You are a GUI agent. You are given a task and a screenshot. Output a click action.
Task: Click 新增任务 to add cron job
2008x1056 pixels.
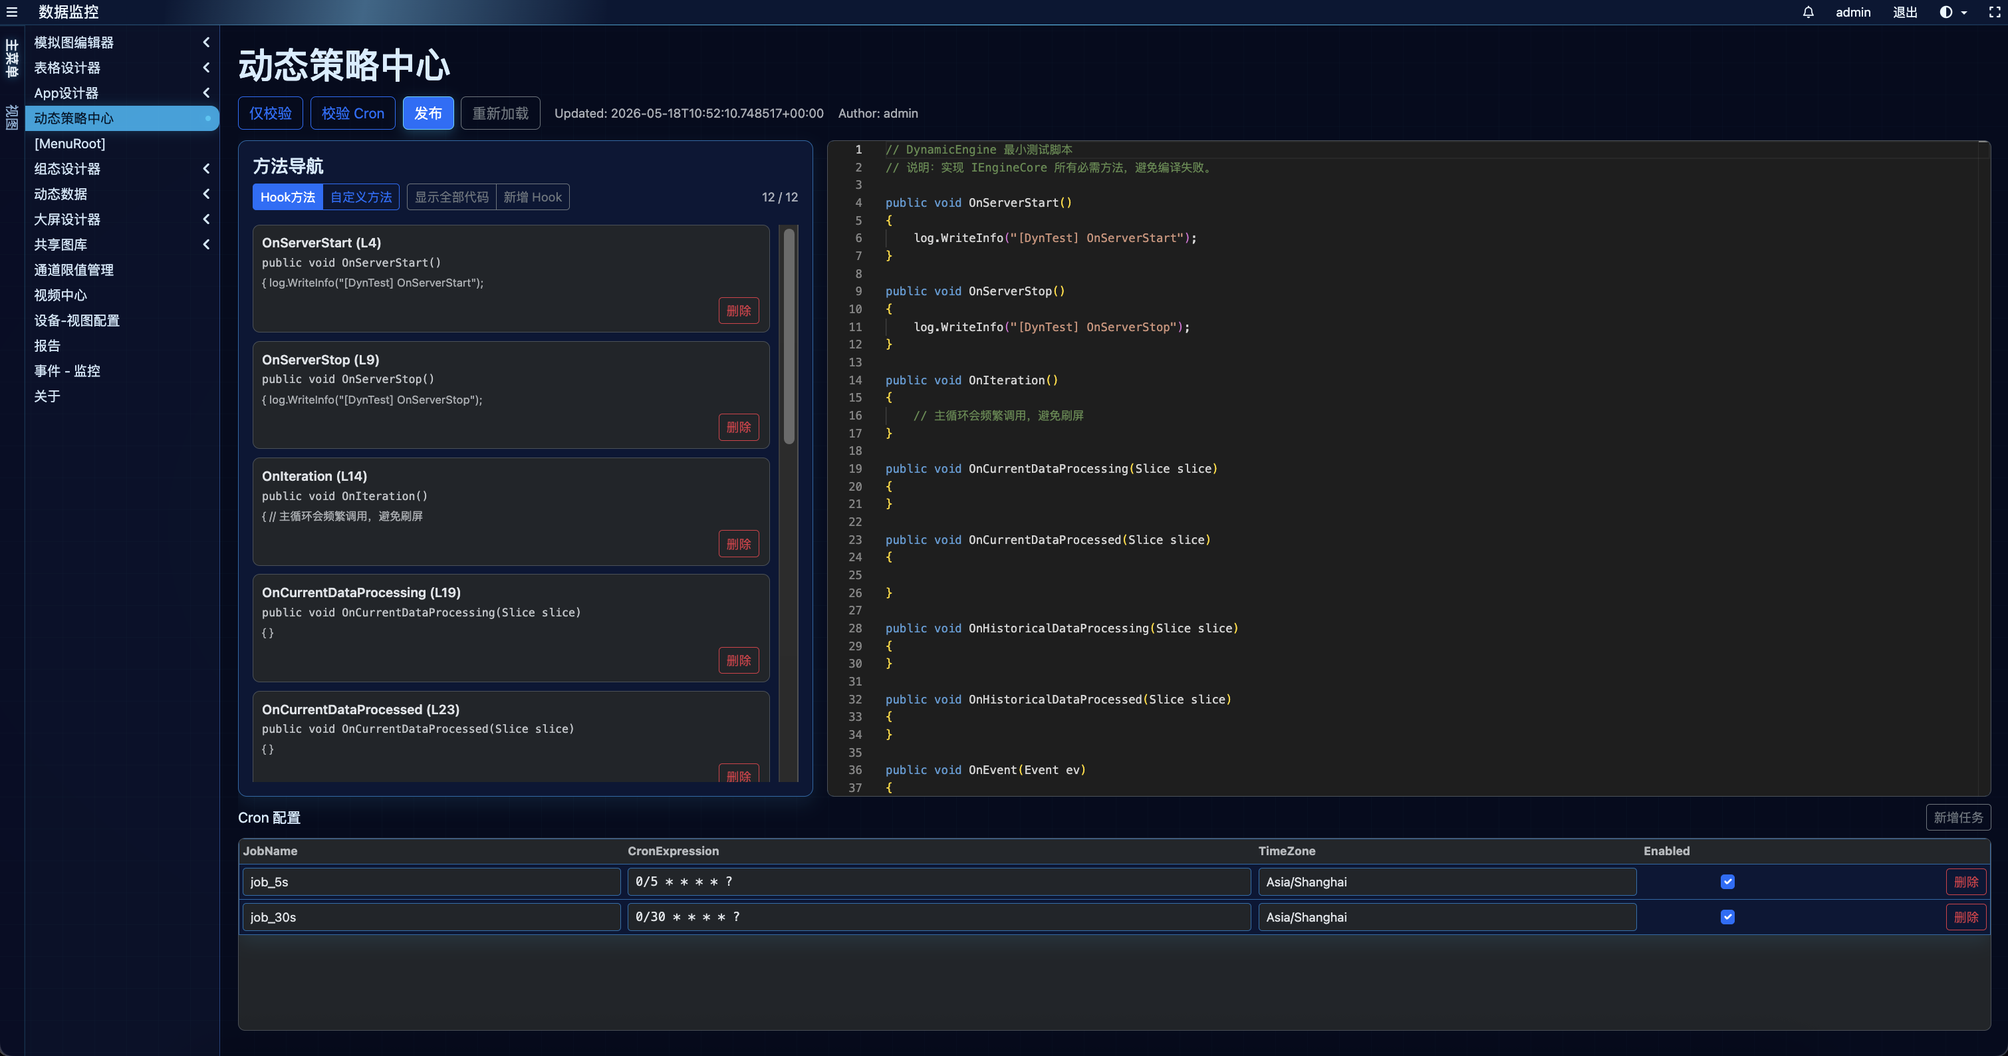tap(1957, 817)
